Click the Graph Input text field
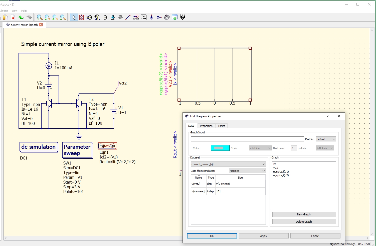Screen dimensions: 376x246 click(247, 139)
